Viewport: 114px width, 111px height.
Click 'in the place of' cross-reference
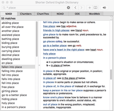point(70,78)
